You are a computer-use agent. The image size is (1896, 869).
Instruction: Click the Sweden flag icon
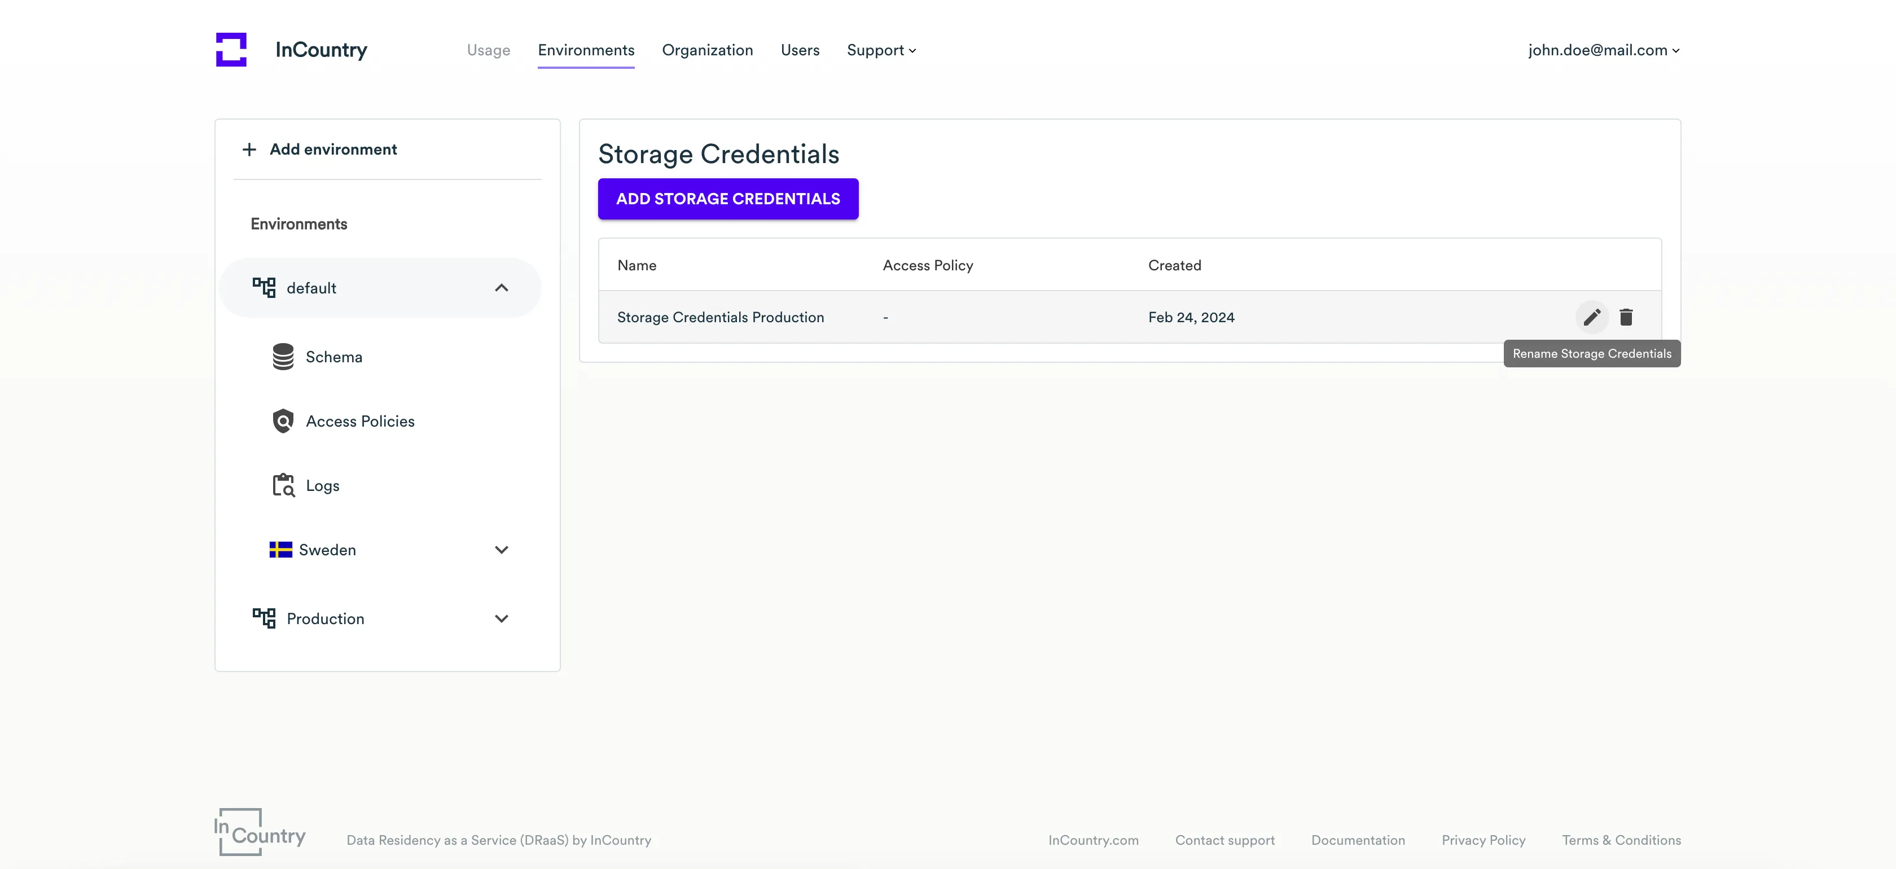click(x=280, y=550)
